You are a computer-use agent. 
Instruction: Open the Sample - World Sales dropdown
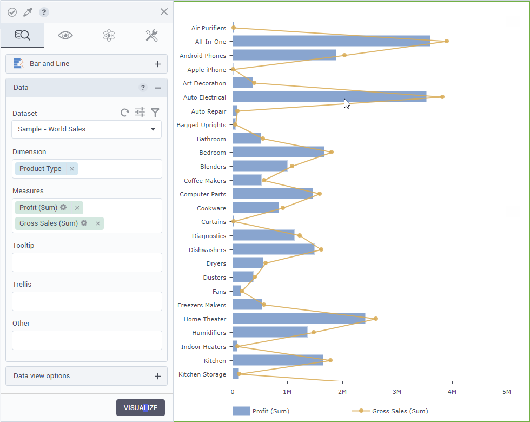[x=87, y=129]
